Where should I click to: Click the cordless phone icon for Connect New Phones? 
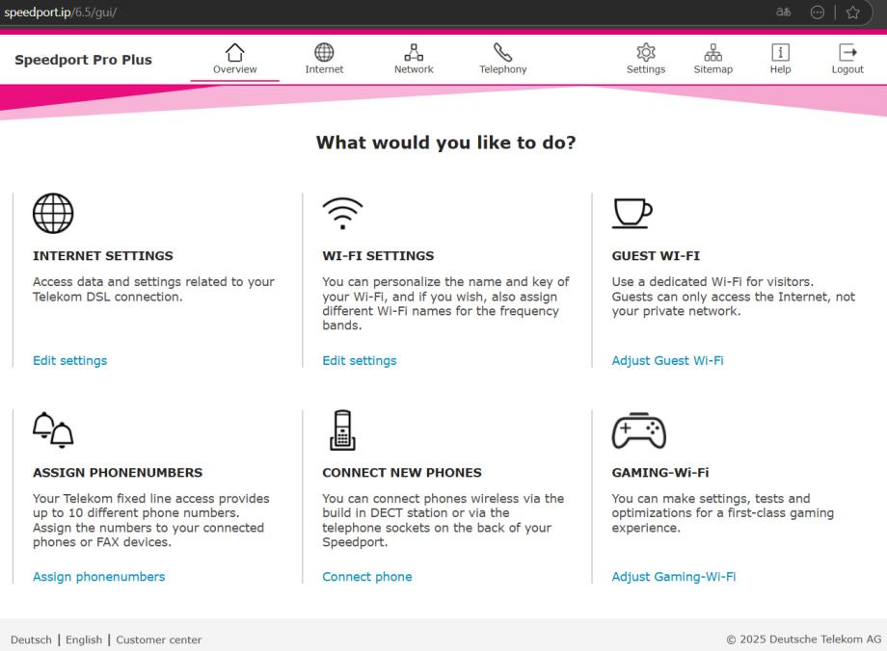pyautogui.click(x=343, y=430)
